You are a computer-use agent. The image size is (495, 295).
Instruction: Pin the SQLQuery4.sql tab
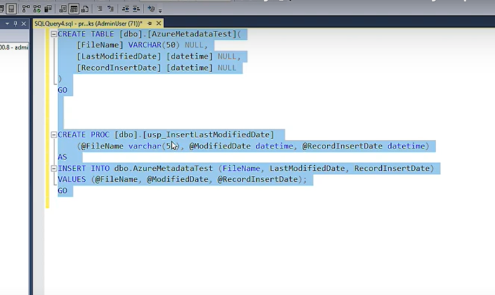click(150, 23)
